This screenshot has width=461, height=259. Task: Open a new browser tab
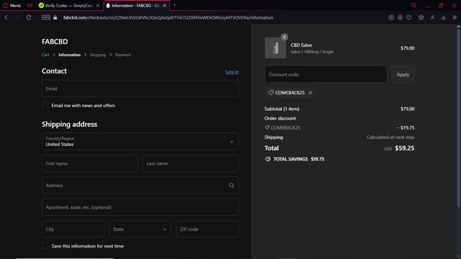[x=174, y=5]
